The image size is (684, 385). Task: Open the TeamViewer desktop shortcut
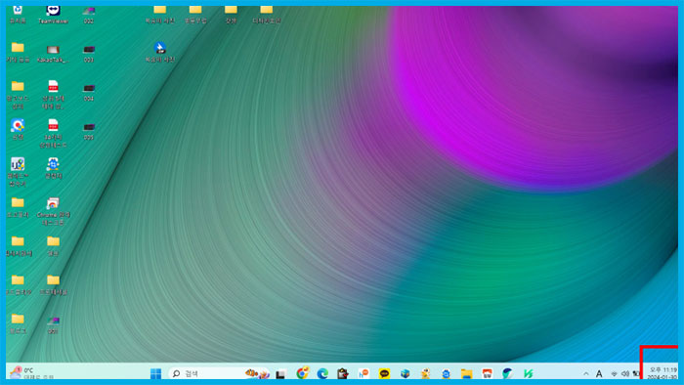(53, 14)
